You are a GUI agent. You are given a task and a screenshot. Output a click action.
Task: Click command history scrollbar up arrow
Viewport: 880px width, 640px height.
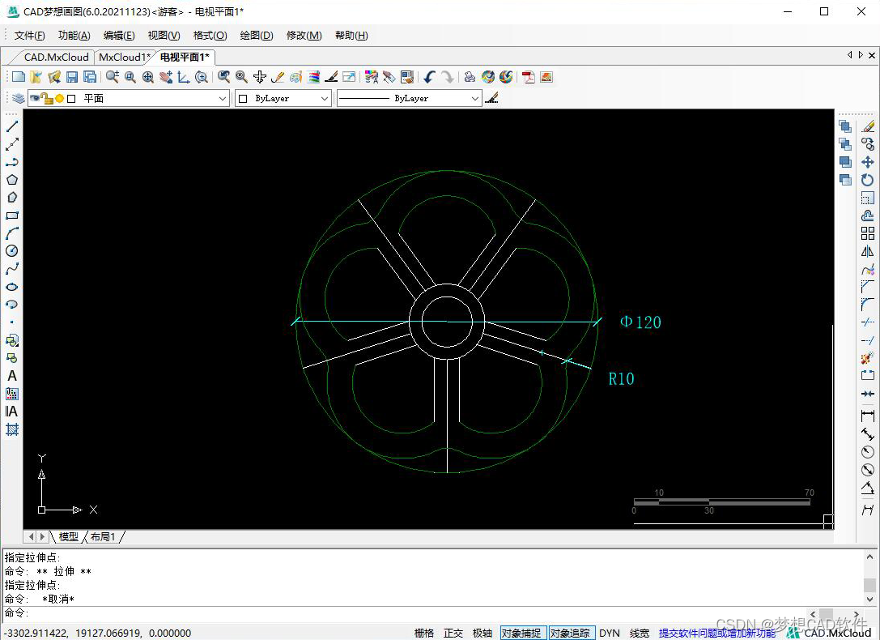coord(869,557)
